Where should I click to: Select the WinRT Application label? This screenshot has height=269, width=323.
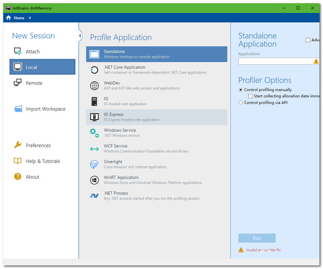point(121,177)
